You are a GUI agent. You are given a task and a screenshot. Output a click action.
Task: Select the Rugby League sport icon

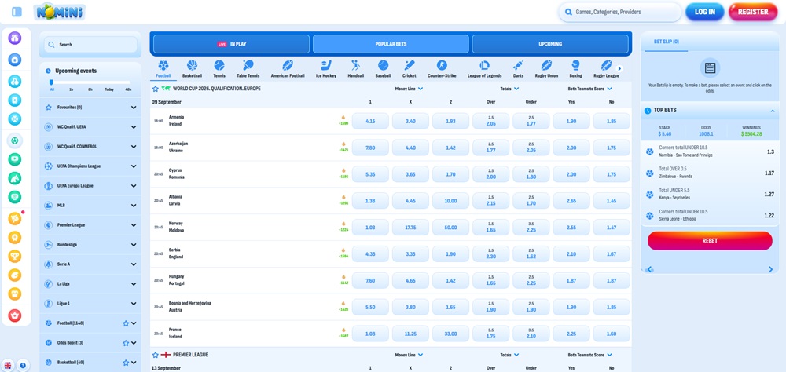606,66
